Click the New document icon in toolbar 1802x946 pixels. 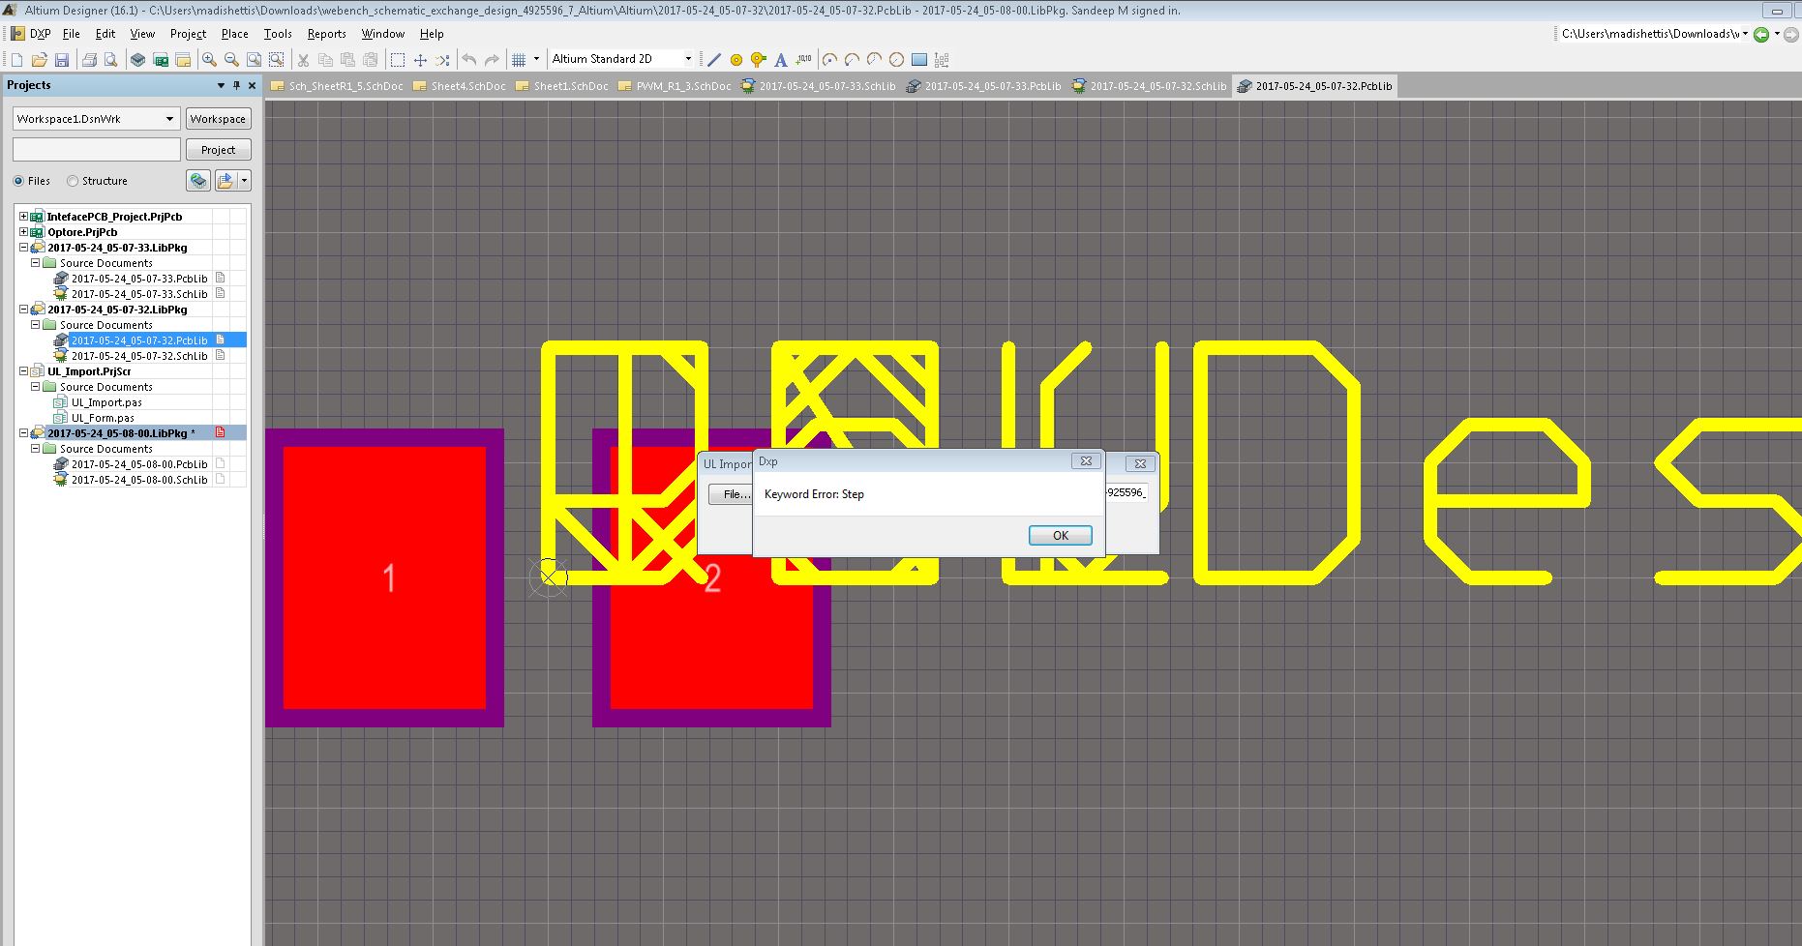tap(16, 60)
